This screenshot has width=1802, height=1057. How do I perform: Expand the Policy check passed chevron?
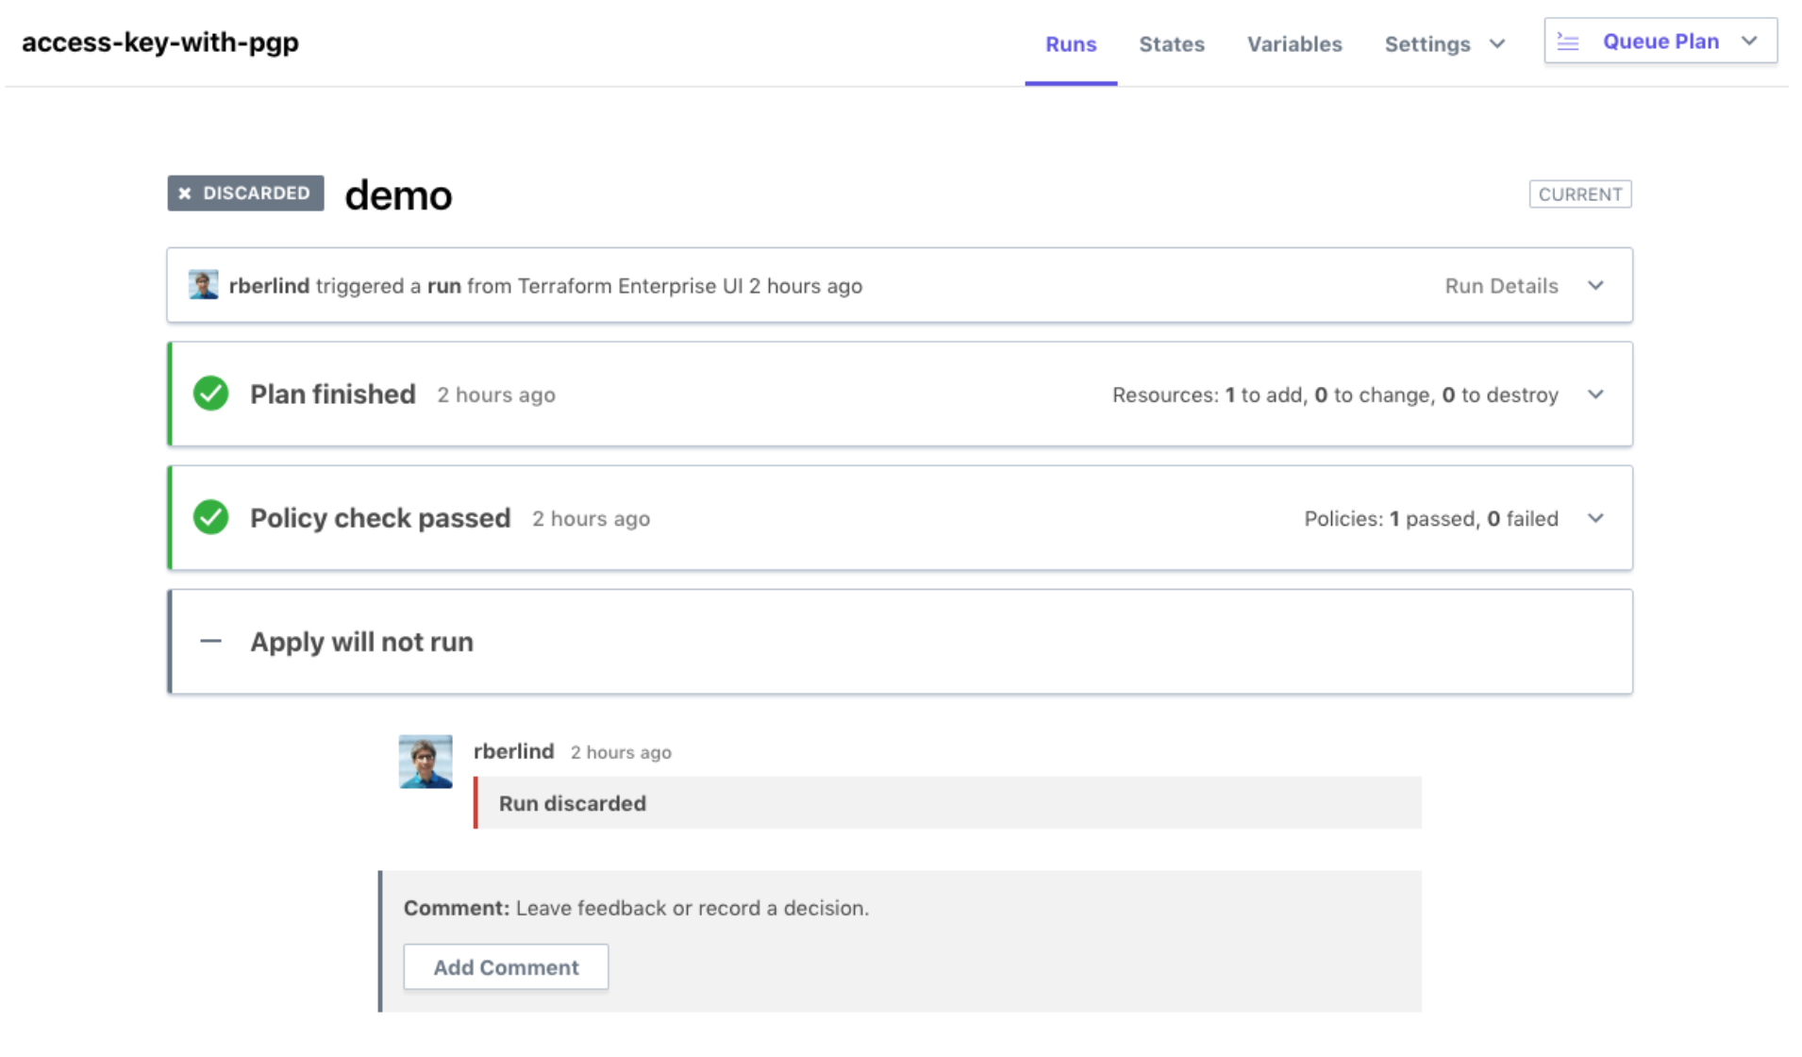click(x=1595, y=518)
